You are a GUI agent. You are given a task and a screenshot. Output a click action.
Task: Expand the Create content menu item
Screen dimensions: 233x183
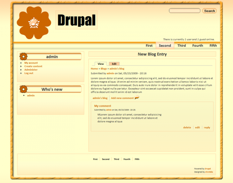33,66
